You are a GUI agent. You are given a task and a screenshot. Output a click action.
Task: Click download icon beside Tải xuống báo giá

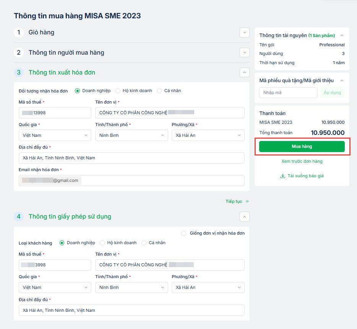[283, 176]
